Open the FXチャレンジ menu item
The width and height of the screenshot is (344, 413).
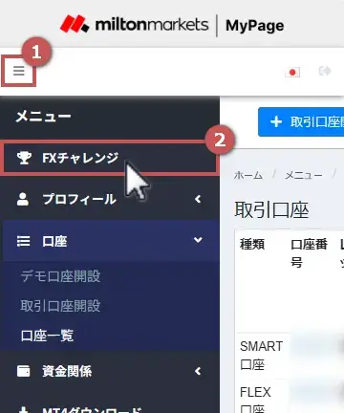[x=110, y=158]
